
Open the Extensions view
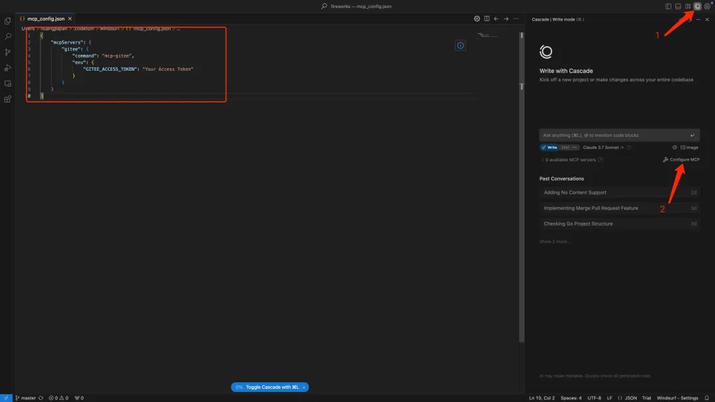pos(8,100)
